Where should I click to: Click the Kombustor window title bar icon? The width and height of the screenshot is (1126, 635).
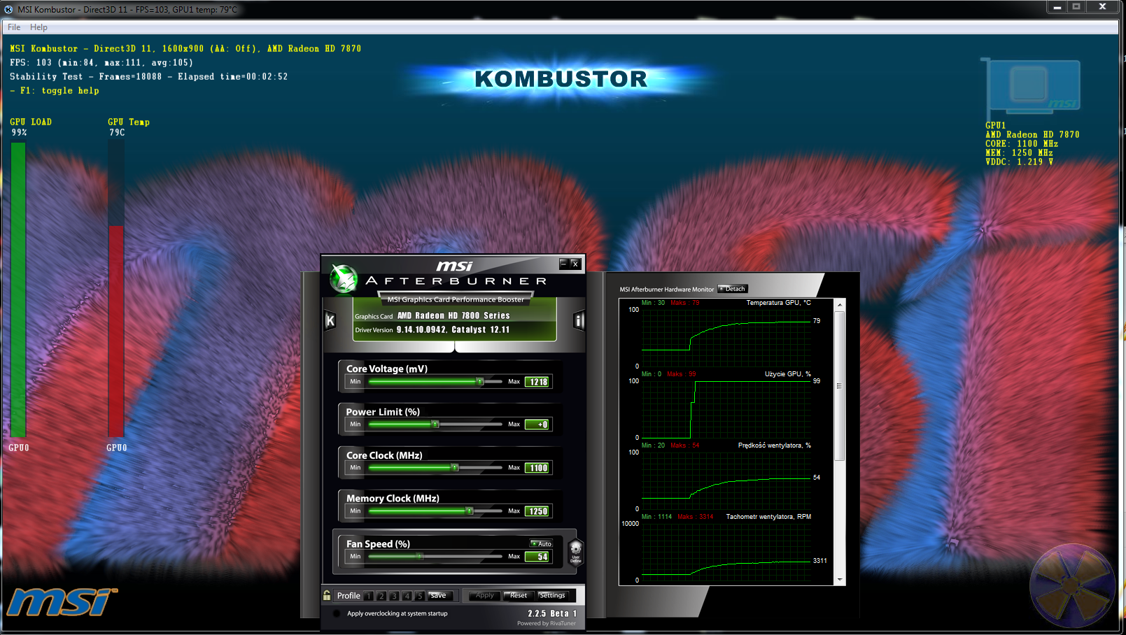coord(8,9)
